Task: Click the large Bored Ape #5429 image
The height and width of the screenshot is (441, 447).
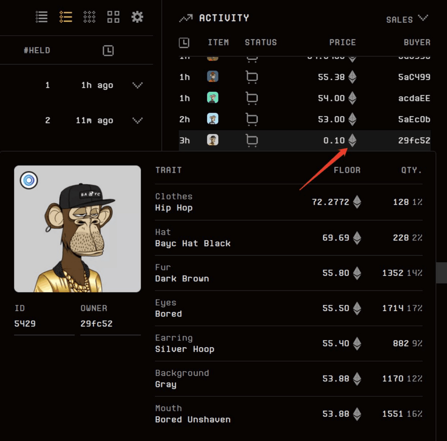Action: 77,229
